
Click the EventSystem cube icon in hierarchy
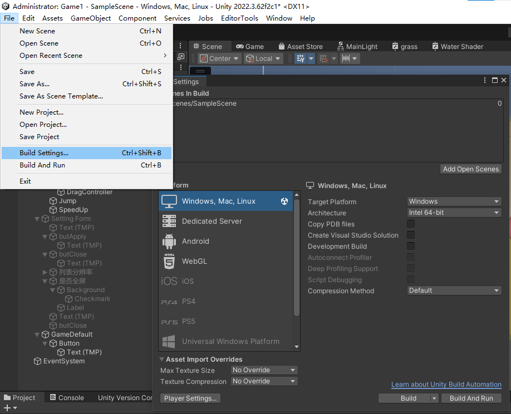37,361
